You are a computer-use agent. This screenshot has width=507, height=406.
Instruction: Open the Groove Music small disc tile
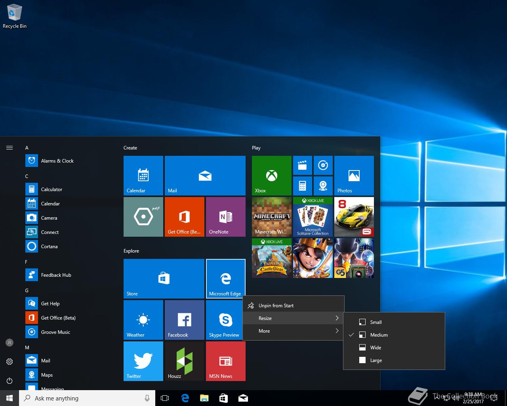[x=323, y=165]
